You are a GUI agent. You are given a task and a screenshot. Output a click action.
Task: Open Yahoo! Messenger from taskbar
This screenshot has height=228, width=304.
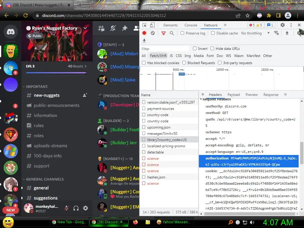click(x=173, y=222)
